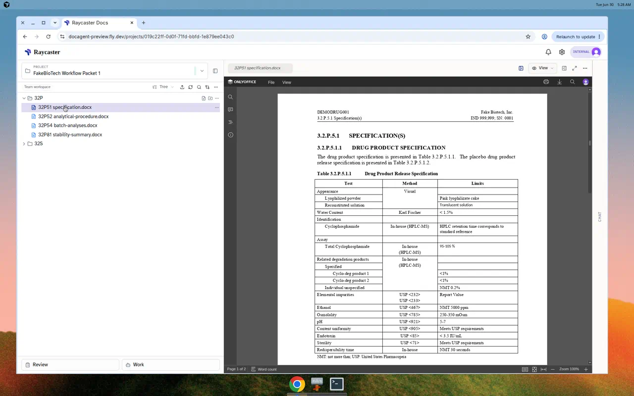Image resolution: width=634 pixels, height=396 pixels.
Task: Zoom out with minus button
Action: tap(553, 369)
